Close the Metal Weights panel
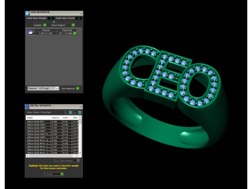Image resolution: width=252 pixels, height=189 pixels. 81,107
